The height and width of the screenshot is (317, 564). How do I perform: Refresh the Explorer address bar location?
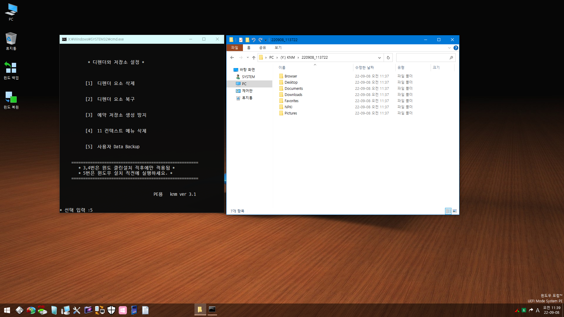coord(388,58)
